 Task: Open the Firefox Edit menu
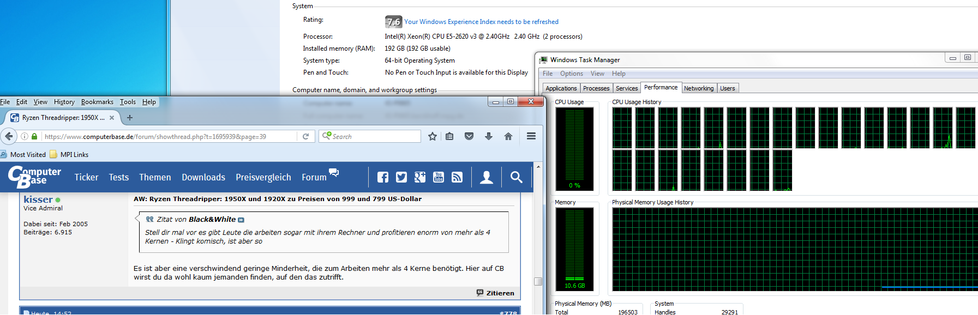[x=22, y=102]
